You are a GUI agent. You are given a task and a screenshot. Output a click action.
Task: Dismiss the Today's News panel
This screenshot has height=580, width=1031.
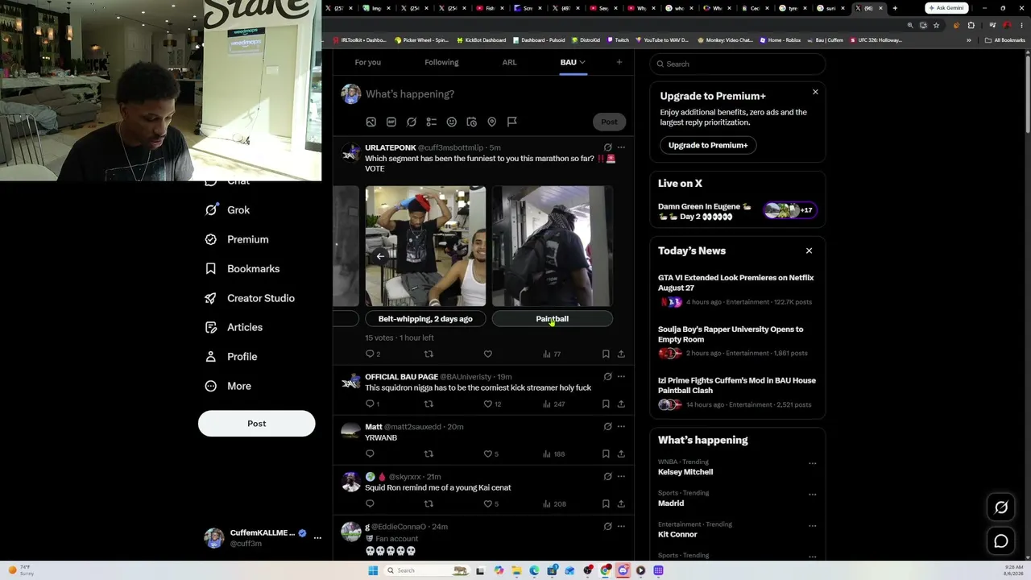809,251
